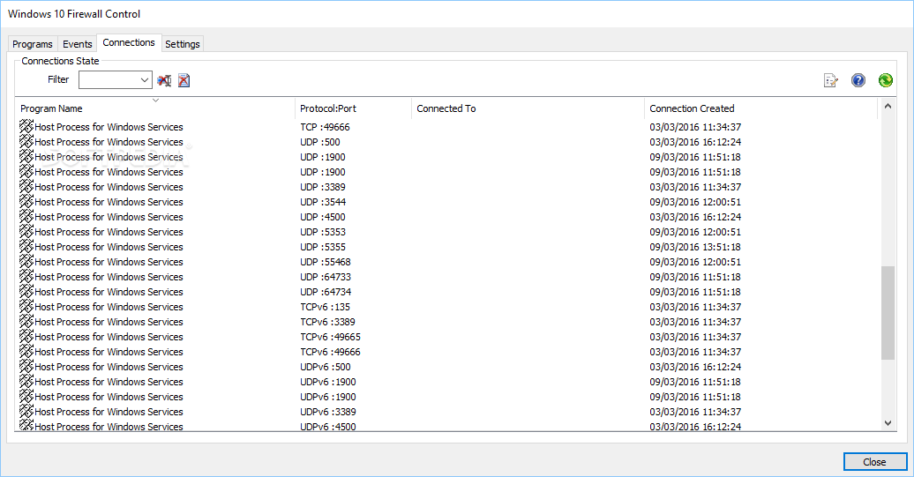Click the red X document filter icon
Viewport: 914px width, 477px height.
tap(184, 80)
